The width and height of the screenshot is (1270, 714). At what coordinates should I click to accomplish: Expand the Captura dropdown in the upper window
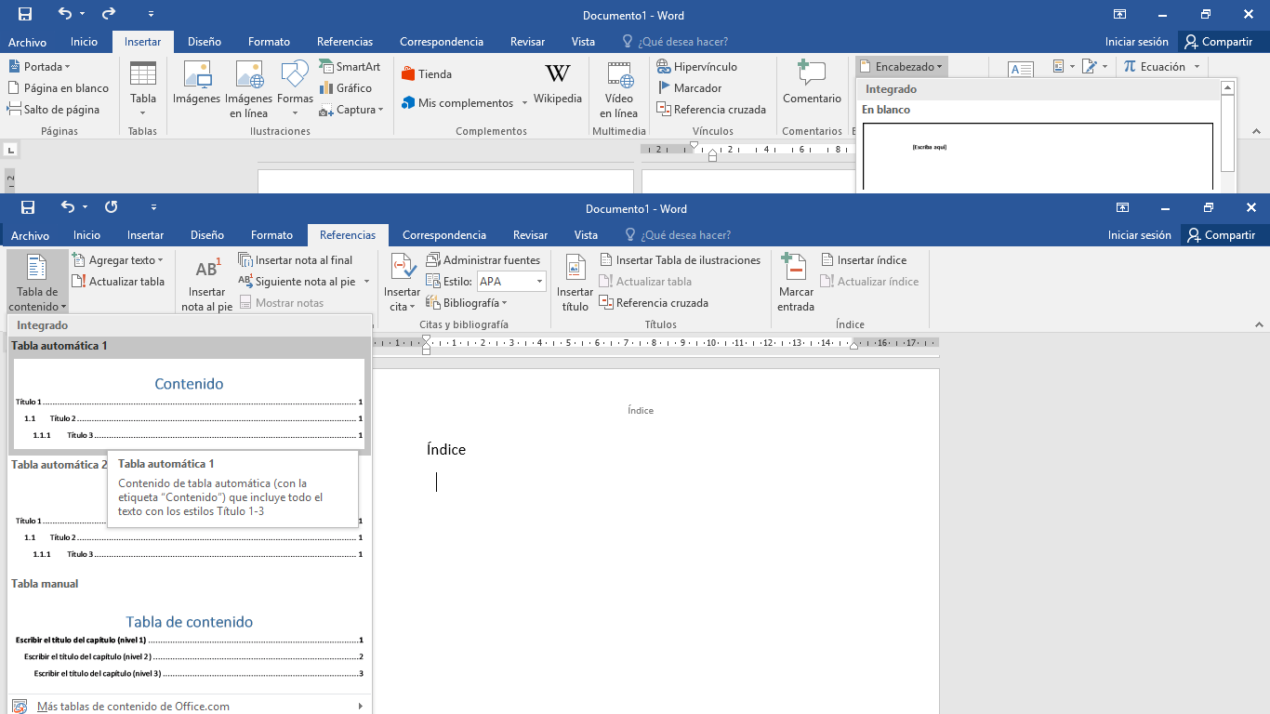351,110
